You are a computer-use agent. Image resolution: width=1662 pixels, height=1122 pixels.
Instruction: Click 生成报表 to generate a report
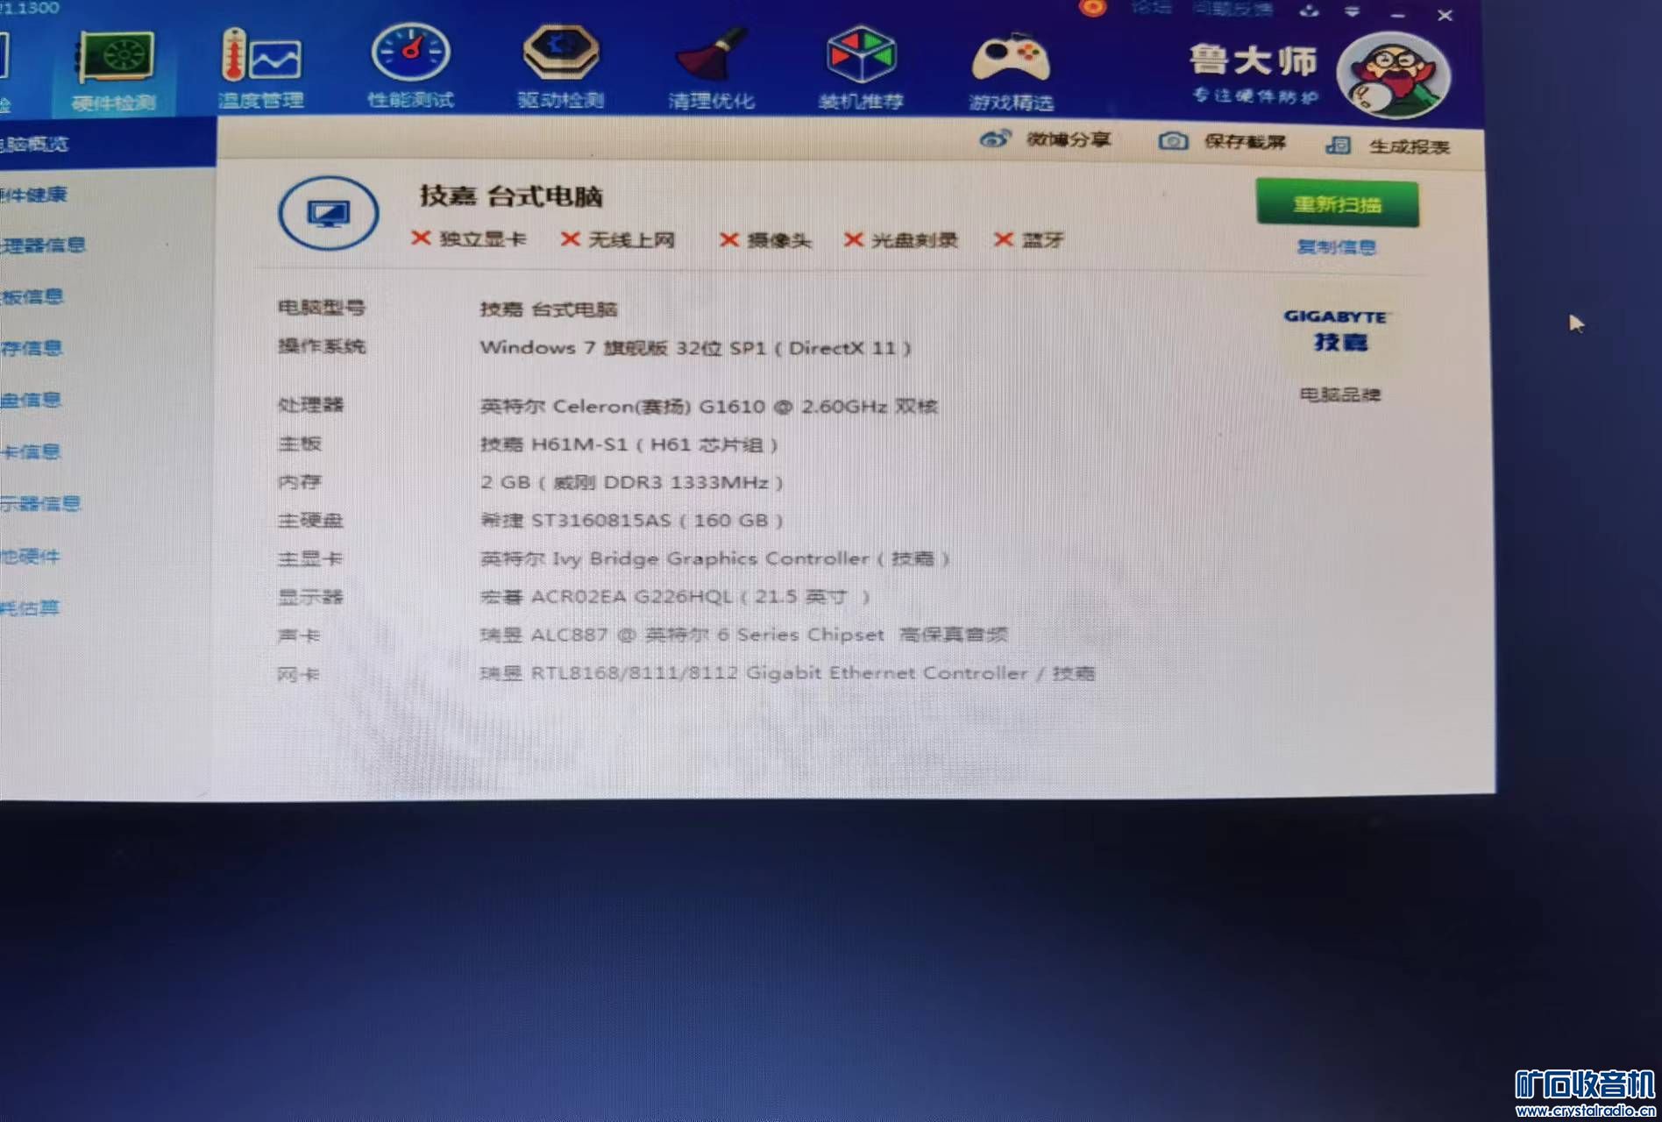coord(1388,146)
